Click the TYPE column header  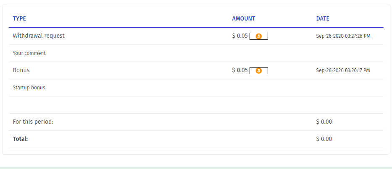pyautogui.click(x=19, y=18)
